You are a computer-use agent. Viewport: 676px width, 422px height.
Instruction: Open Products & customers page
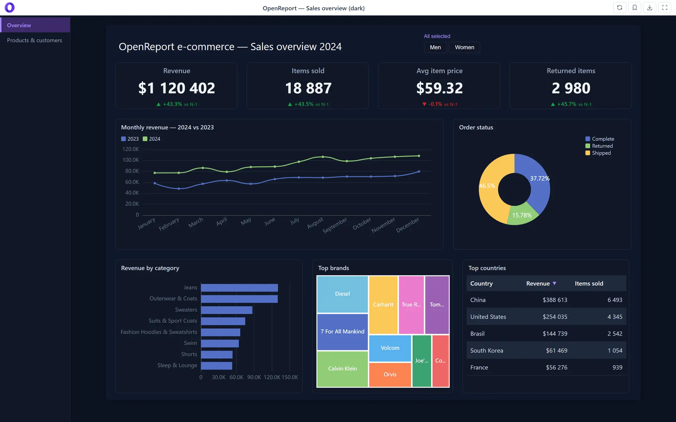click(35, 40)
